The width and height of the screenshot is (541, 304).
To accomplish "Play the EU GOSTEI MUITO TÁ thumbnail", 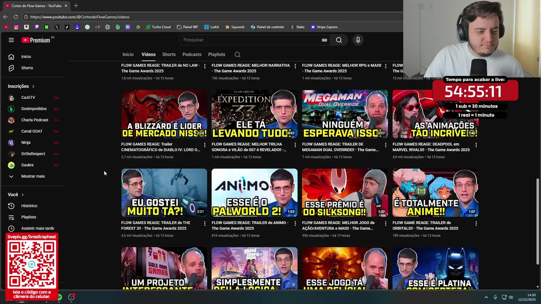I will [x=164, y=193].
